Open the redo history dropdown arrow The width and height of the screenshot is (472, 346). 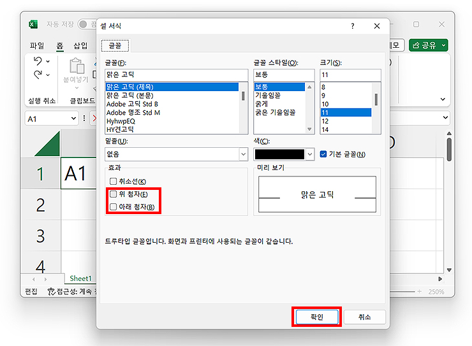pos(48,75)
